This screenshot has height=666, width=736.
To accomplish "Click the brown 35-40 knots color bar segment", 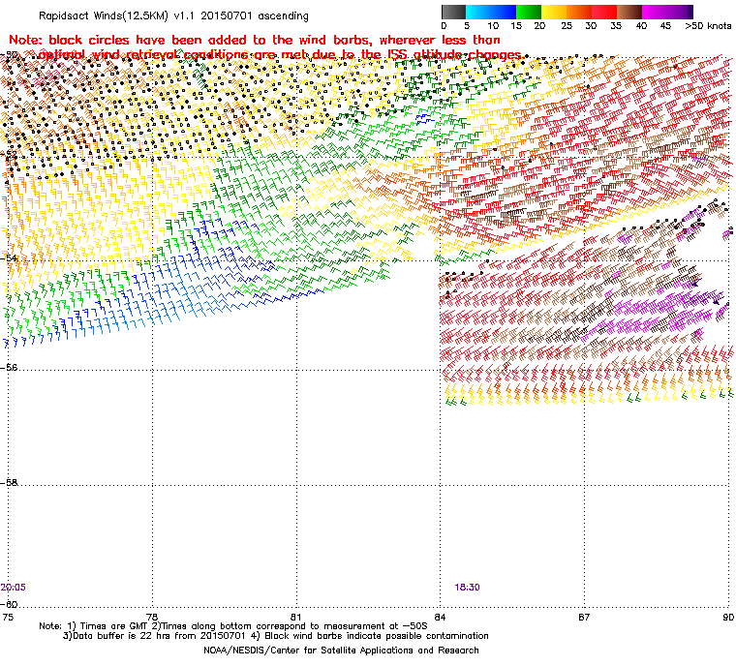I will tap(629, 12).
